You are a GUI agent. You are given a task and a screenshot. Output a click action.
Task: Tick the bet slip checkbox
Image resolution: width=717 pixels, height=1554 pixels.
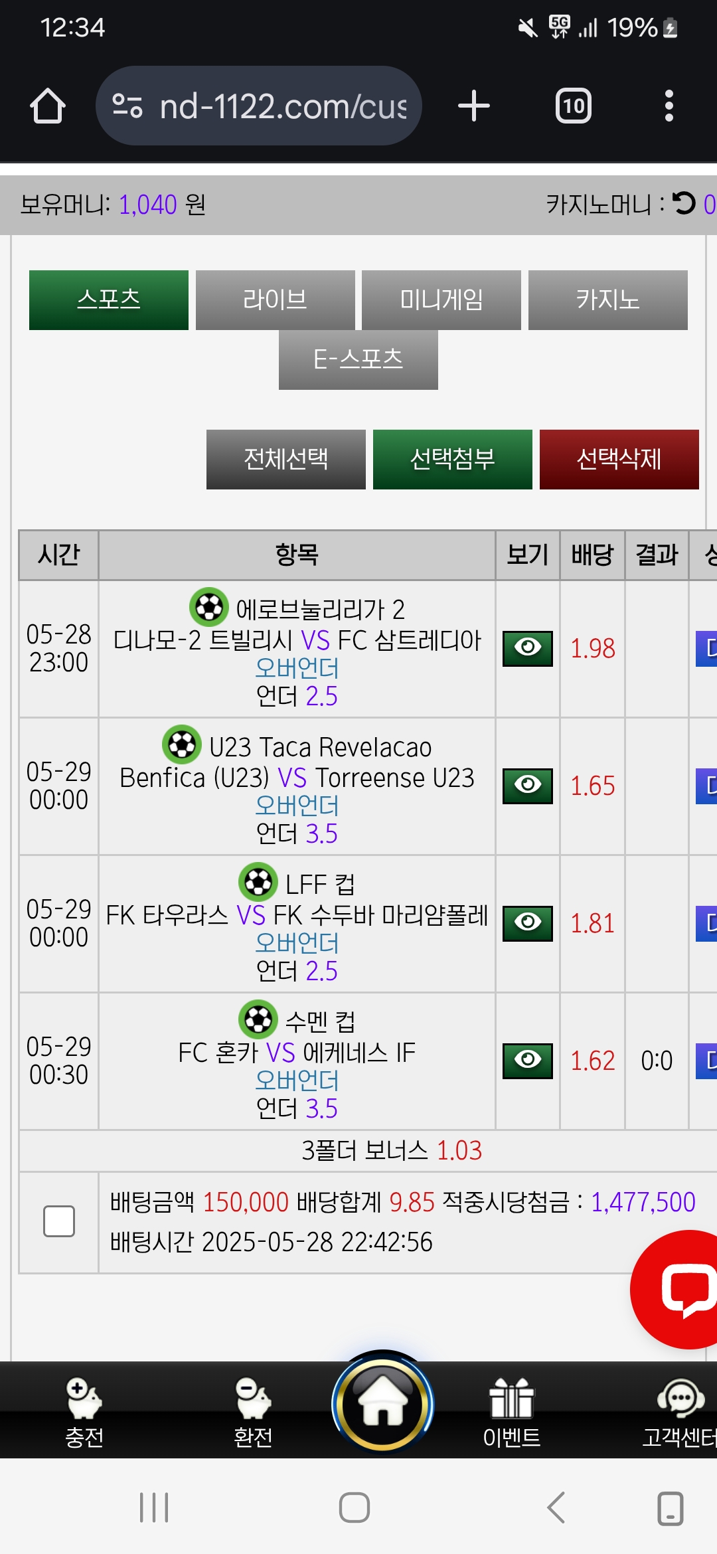59,1221
